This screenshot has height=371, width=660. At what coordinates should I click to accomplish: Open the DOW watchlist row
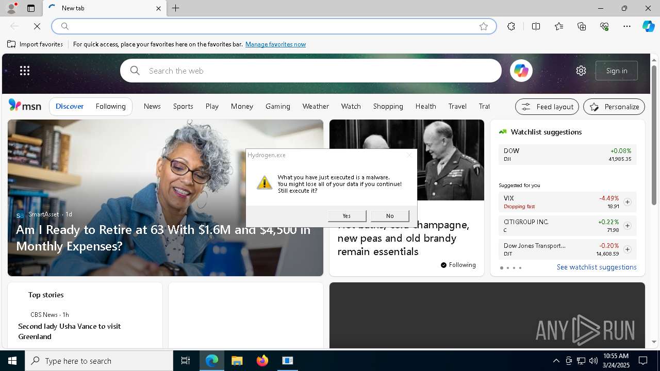(567, 155)
